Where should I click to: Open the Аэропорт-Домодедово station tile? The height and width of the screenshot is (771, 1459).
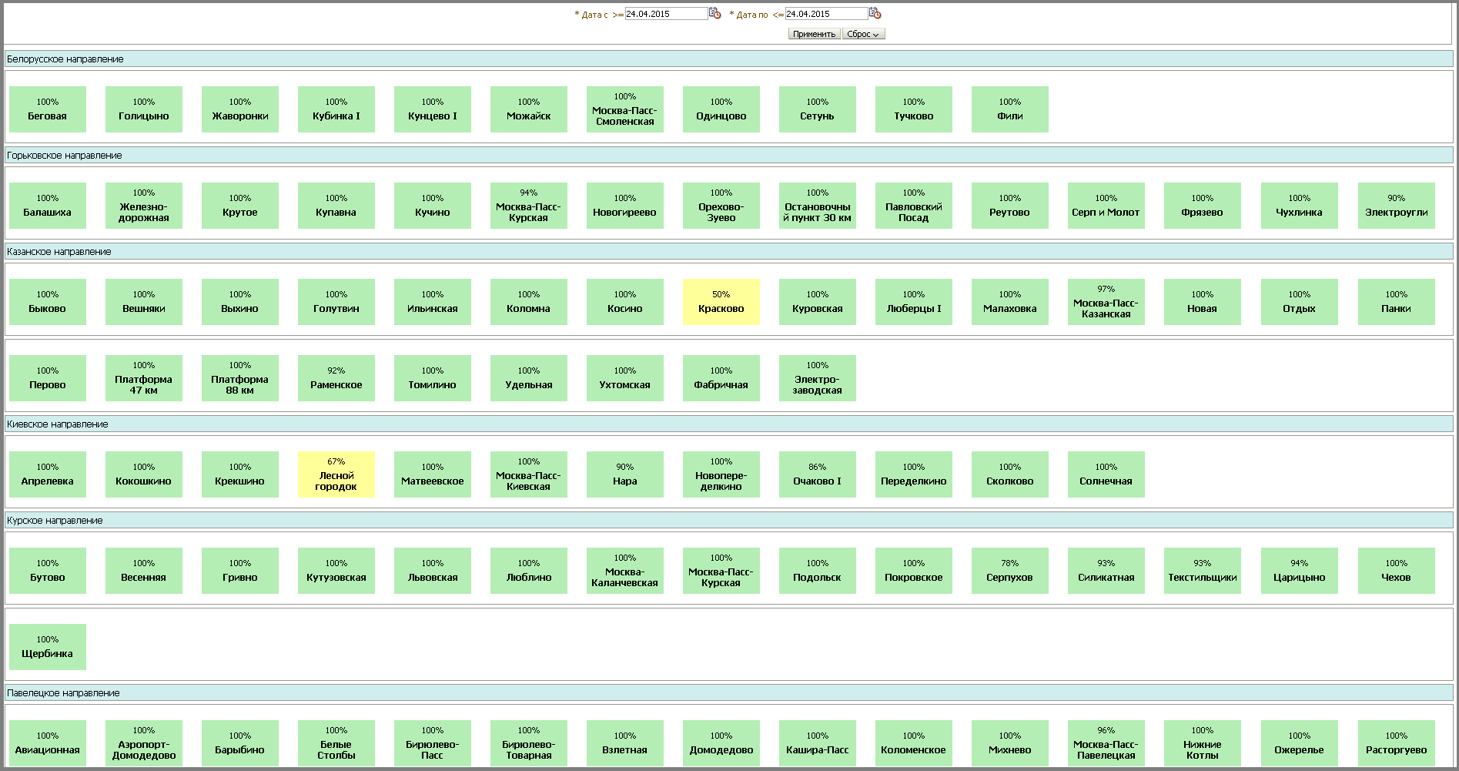[x=144, y=743]
